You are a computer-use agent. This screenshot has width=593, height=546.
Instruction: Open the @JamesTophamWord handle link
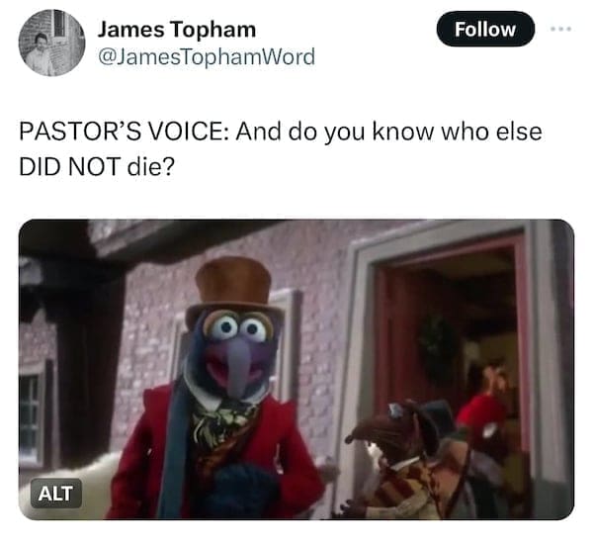(x=207, y=57)
